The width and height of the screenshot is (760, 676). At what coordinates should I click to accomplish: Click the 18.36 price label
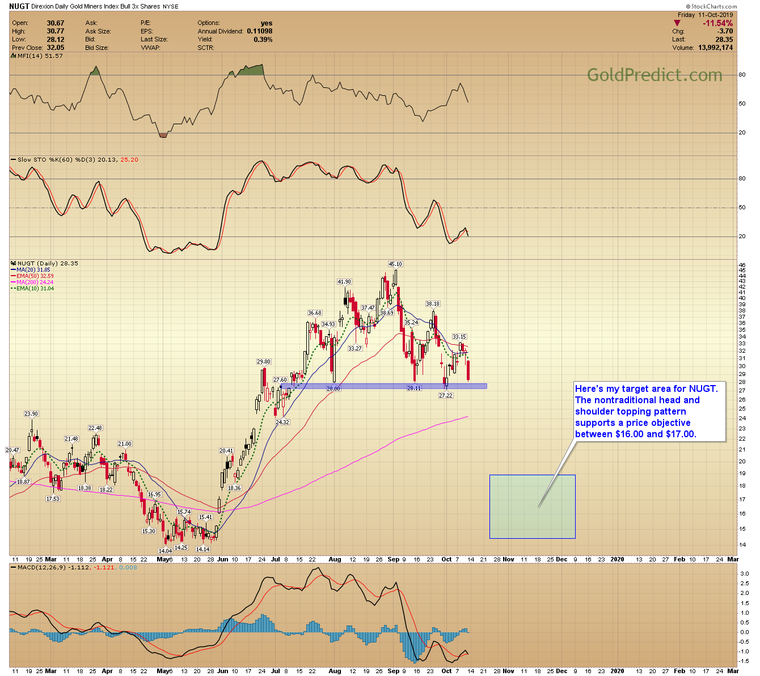[x=234, y=488]
